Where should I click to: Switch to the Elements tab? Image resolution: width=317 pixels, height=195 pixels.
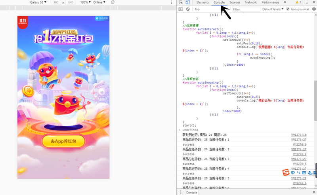[202, 2]
